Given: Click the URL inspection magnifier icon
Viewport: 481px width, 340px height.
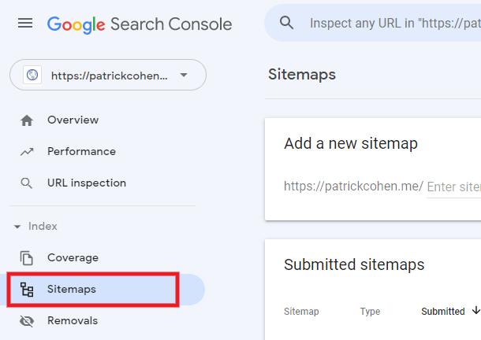Looking at the screenshot, I should [26, 183].
